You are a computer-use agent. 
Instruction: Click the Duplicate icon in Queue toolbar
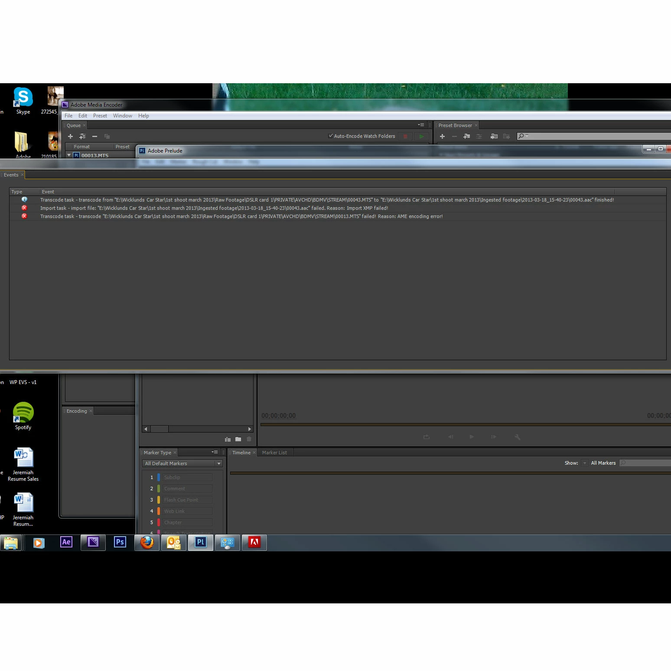point(107,136)
